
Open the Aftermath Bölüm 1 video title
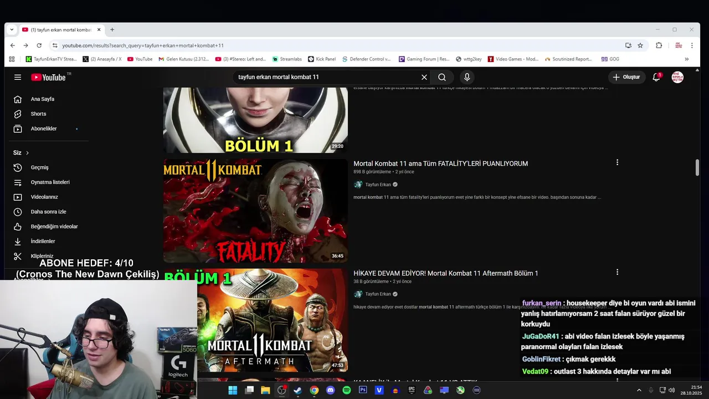click(445, 273)
